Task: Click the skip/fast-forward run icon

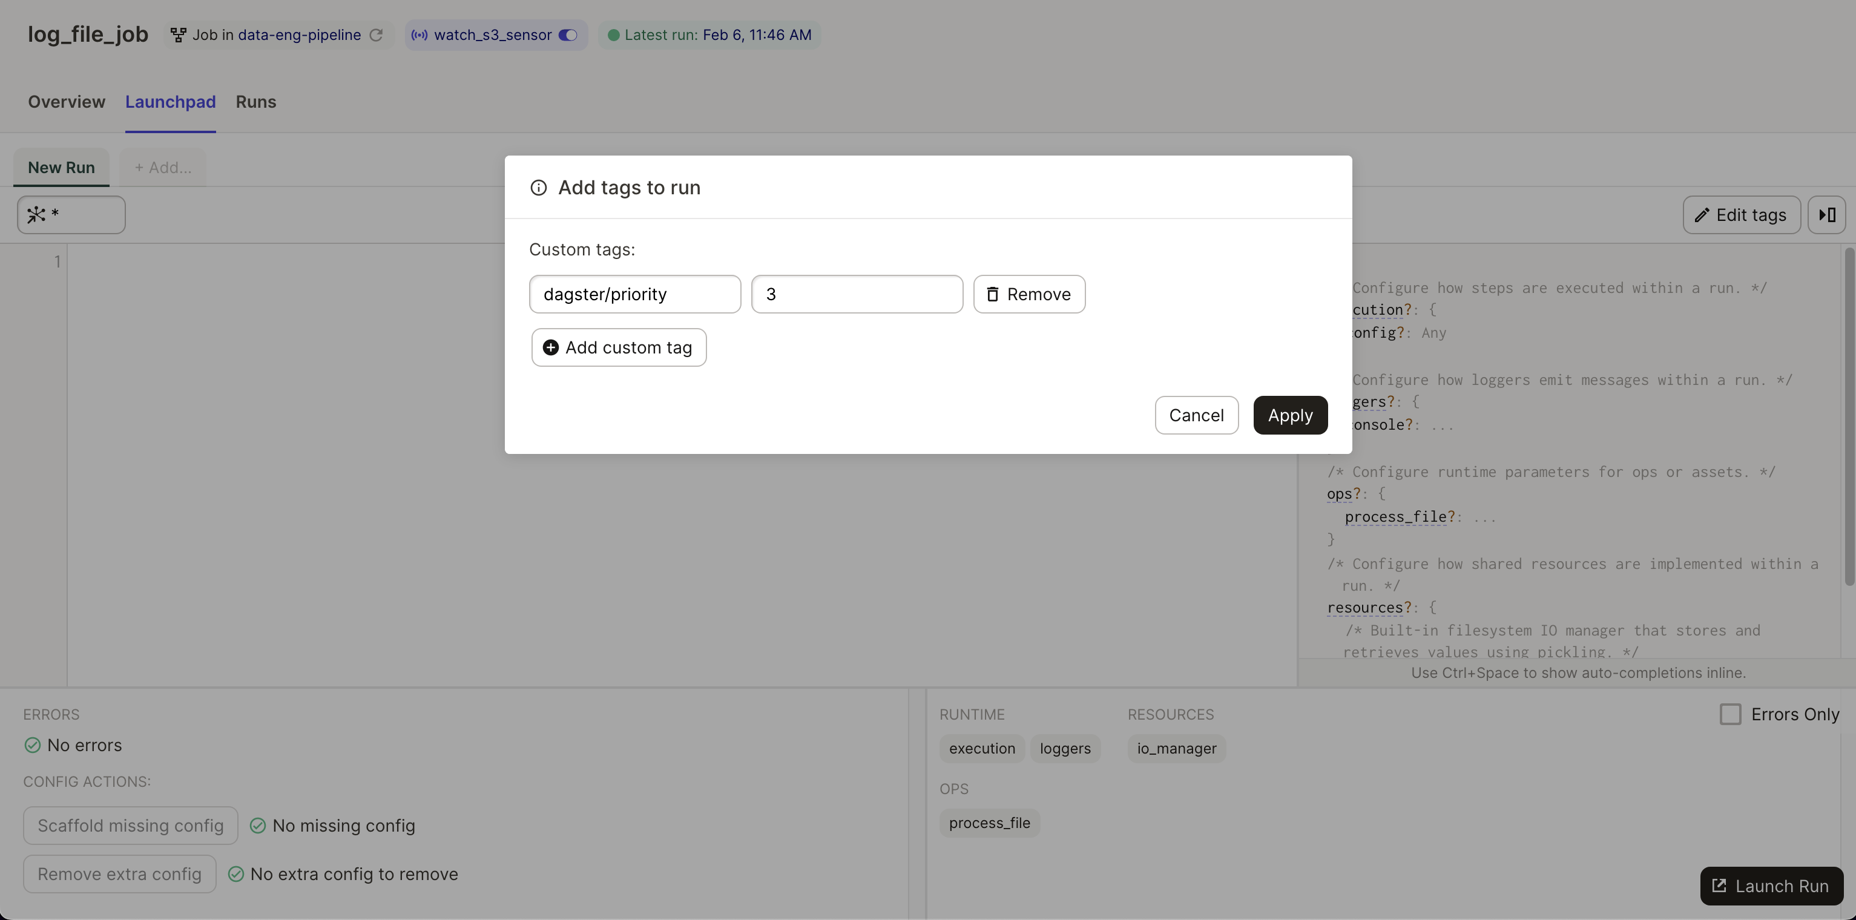Action: pos(1826,214)
